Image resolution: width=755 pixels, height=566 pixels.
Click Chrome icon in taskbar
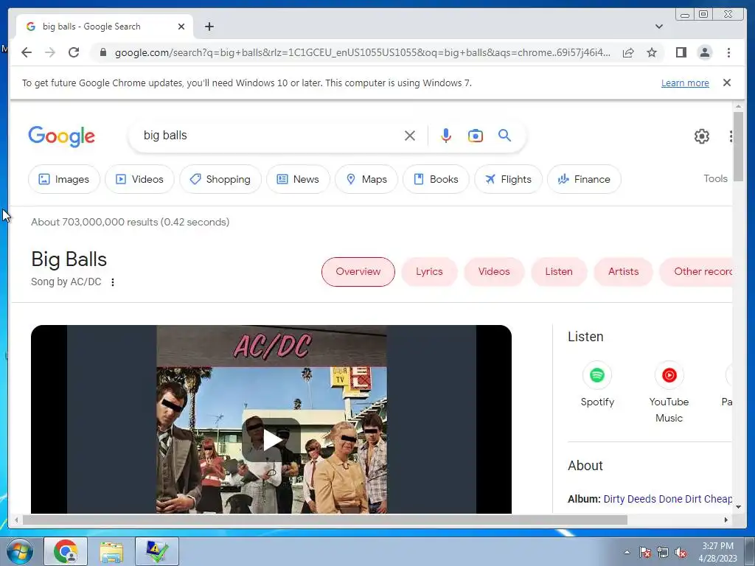[66, 551]
